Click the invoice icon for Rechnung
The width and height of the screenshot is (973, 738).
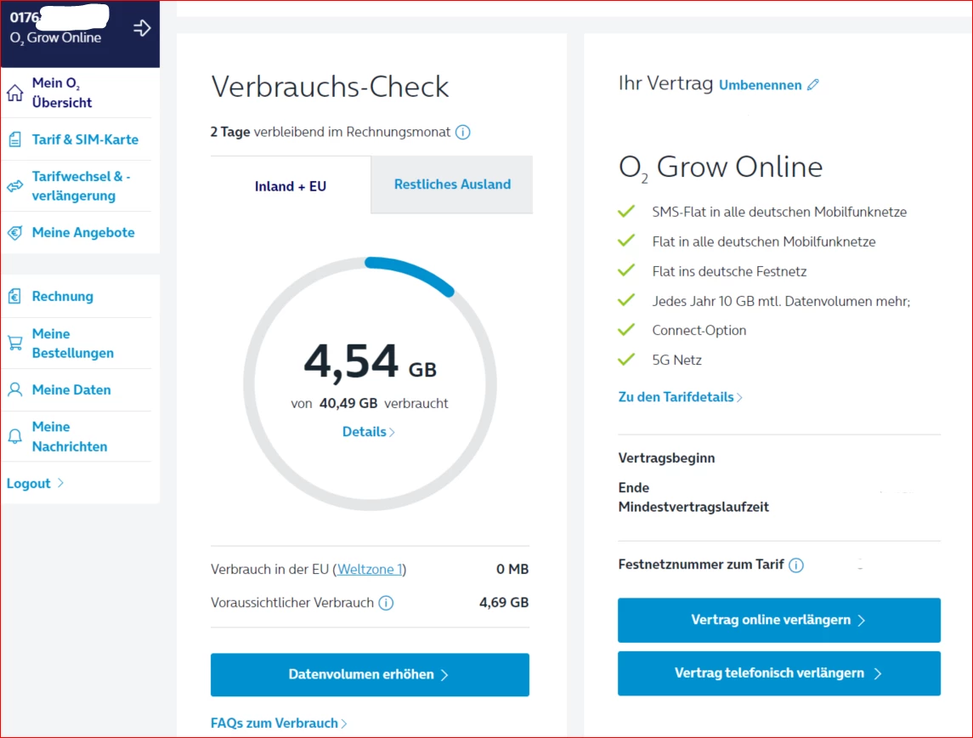(x=15, y=296)
